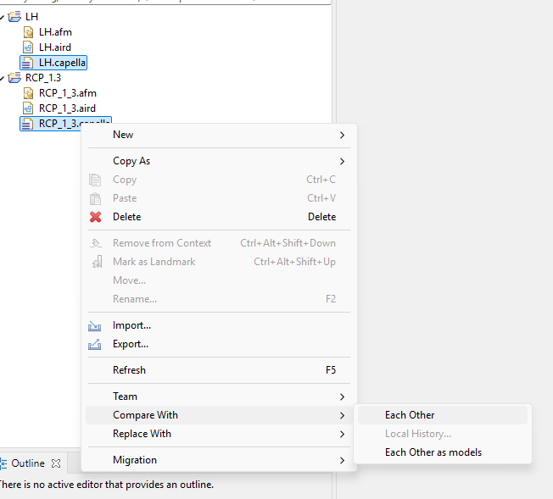This screenshot has height=499, width=553.
Task: Click the RCP_1_3.aird file icon
Action: 27,108
